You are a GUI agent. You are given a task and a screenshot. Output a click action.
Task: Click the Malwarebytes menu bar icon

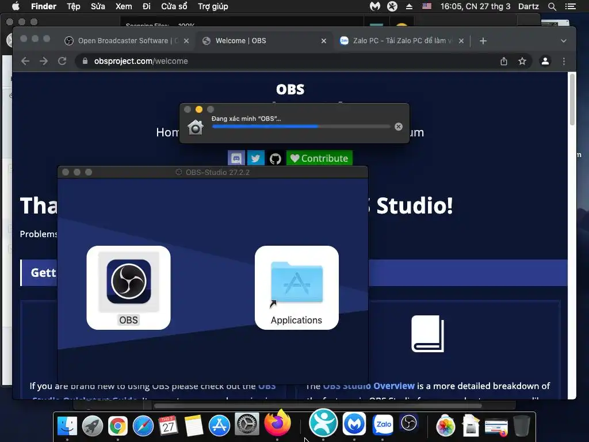click(375, 6)
